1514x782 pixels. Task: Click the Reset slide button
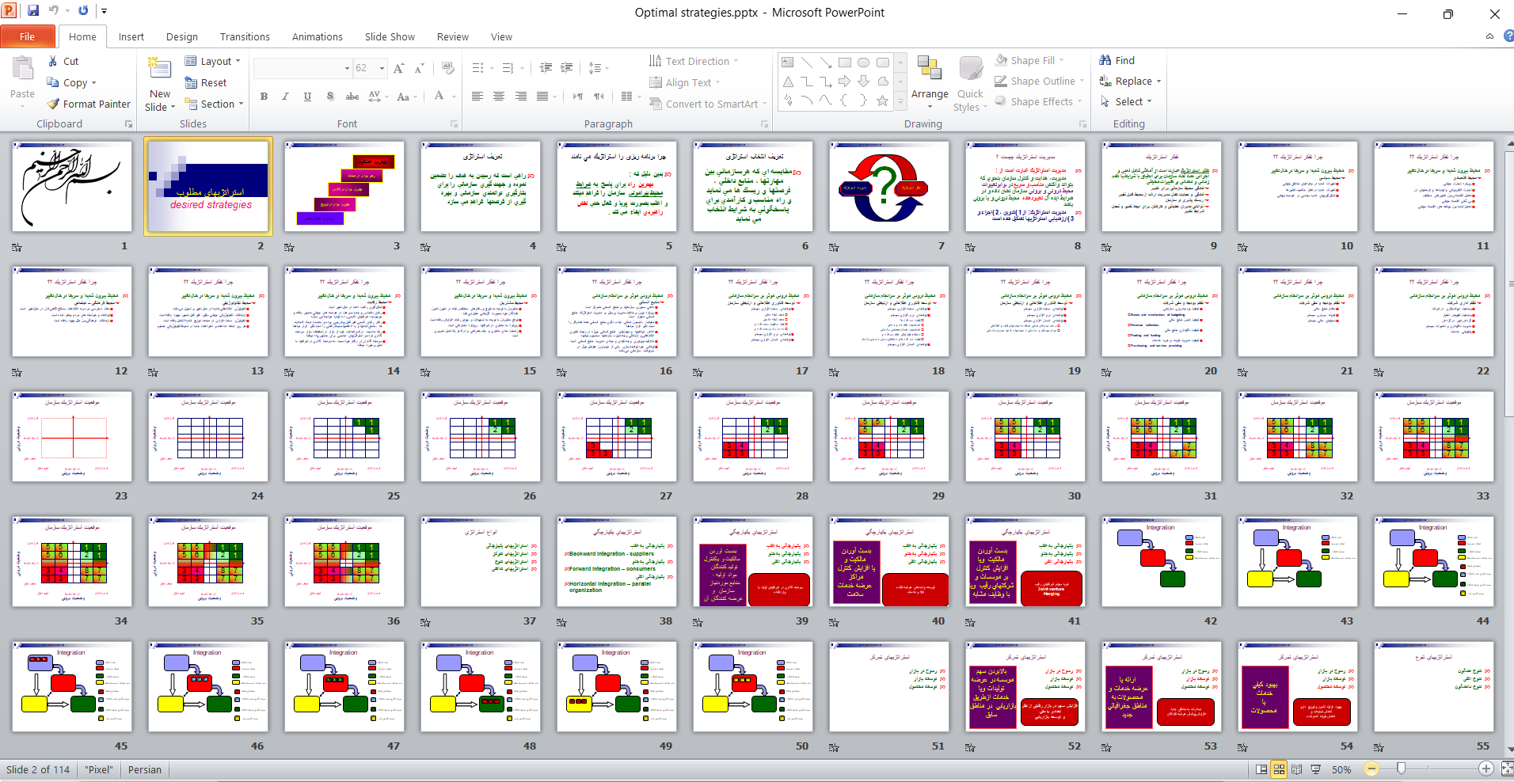coord(205,82)
